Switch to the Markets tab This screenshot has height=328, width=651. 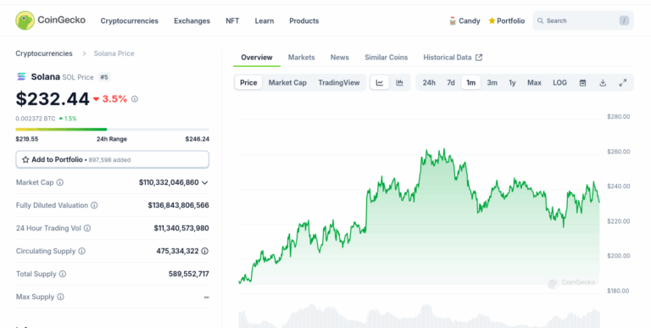302,58
